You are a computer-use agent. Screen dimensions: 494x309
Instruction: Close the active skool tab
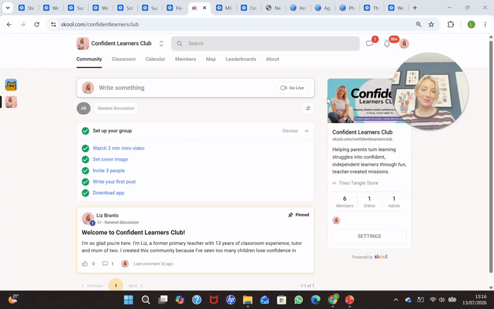pyautogui.click(x=205, y=8)
